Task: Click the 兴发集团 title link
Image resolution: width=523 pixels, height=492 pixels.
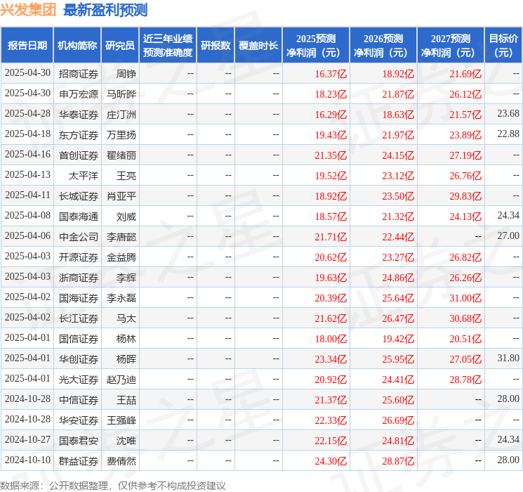Action: click(28, 10)
